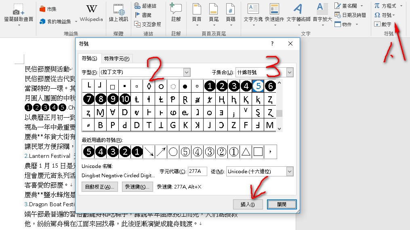Screen dimensions: 410x230
Task: Expand the font combo box
Action: click(187, 73)
